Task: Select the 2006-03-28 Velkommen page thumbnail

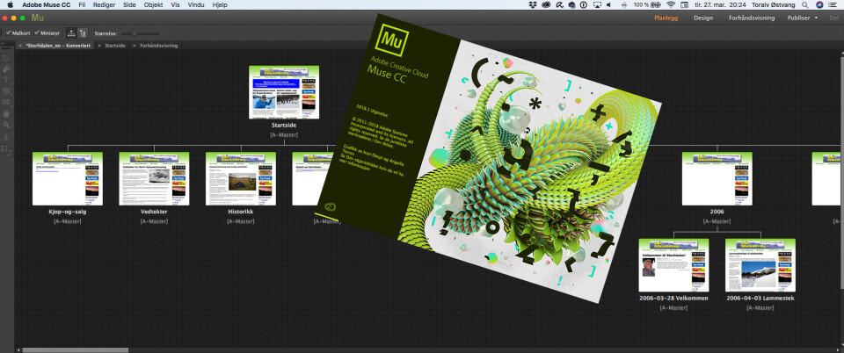Action: pos(674,265)
